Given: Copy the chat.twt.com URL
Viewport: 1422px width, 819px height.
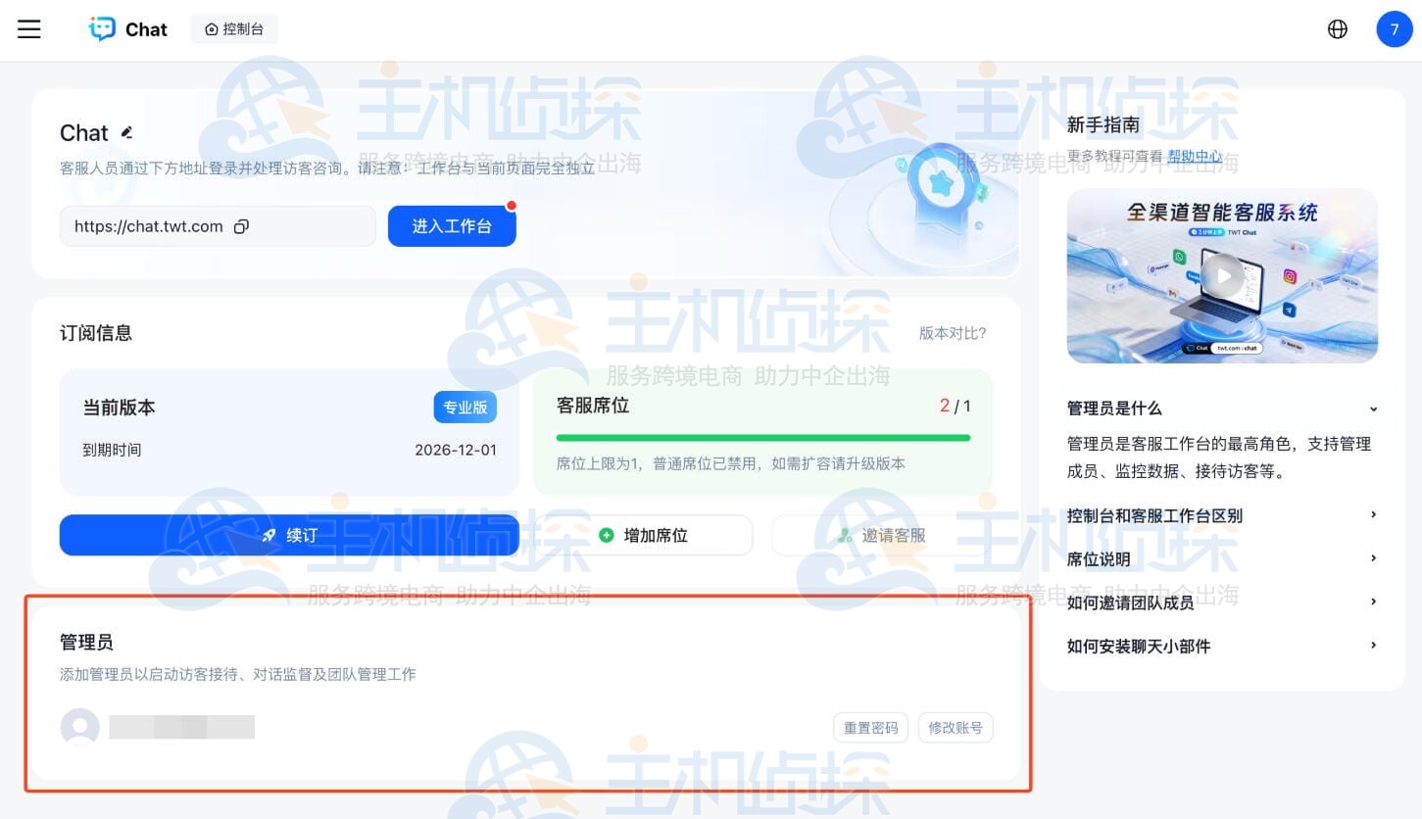Looking at the screenshot, I should coord(241,226).
